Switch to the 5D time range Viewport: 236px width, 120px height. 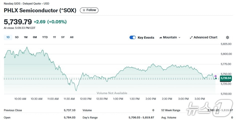click(x=17, y=37)
